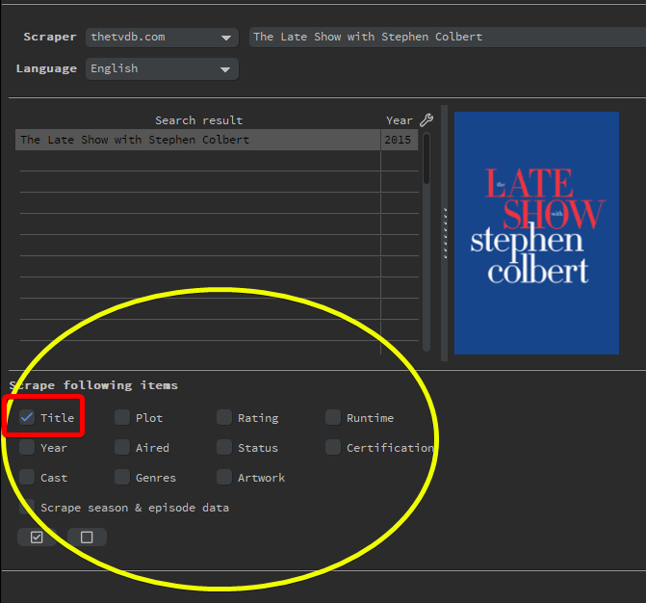Enable the Rating checkbox
646x603 pixels.
[x=224, y=417]
